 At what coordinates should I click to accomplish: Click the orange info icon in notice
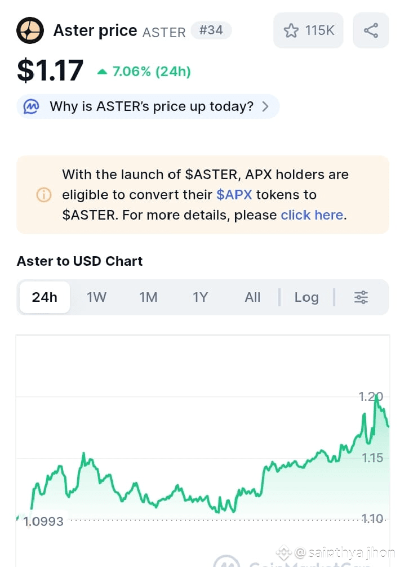point(43,195)
